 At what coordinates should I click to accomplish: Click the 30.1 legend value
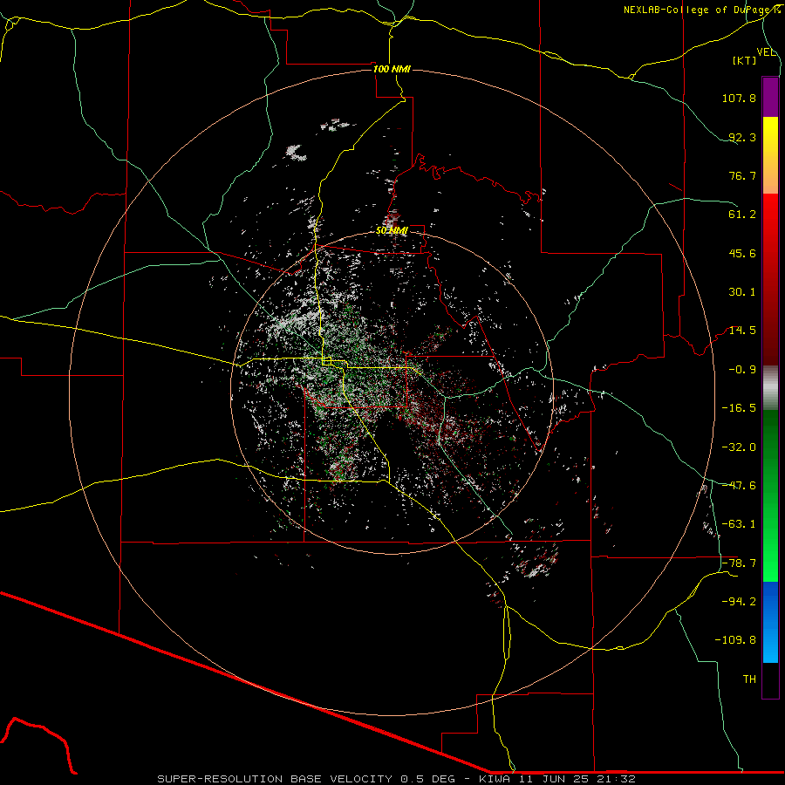click(742, 292)
